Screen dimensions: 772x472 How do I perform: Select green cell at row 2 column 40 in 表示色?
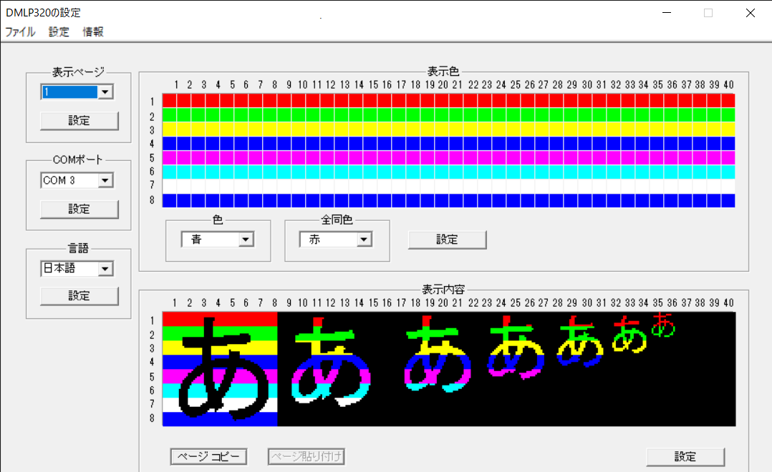click(728, 114)
